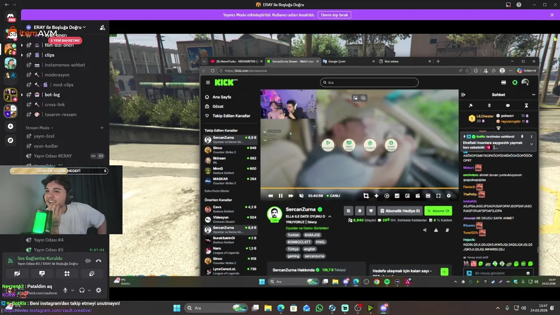Viewport: 560px width, 315px height.
Task: Switch to Discord taskbar icon
Action: click(x=384, y=308)
